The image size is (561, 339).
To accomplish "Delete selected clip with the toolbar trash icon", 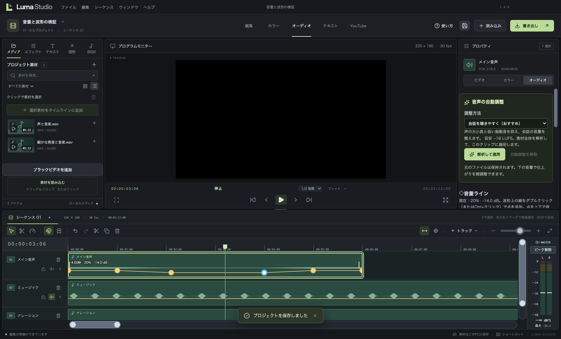I will coord(117,231).
